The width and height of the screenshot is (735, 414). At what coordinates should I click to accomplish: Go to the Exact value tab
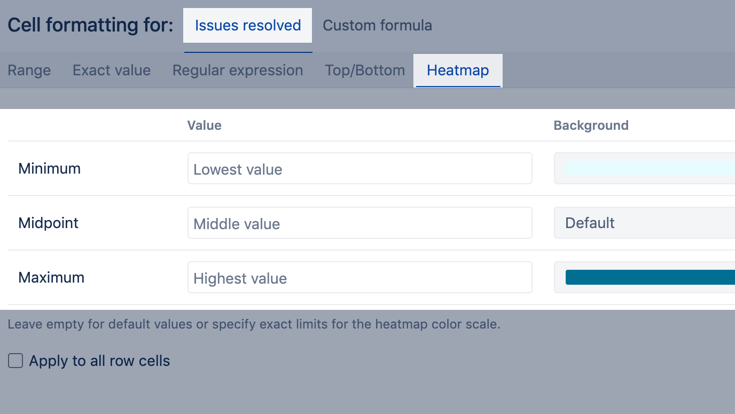pos(112,71)
